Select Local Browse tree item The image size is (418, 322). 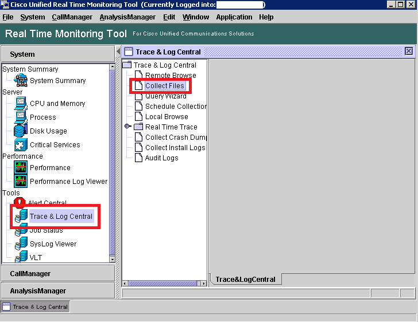167,116
